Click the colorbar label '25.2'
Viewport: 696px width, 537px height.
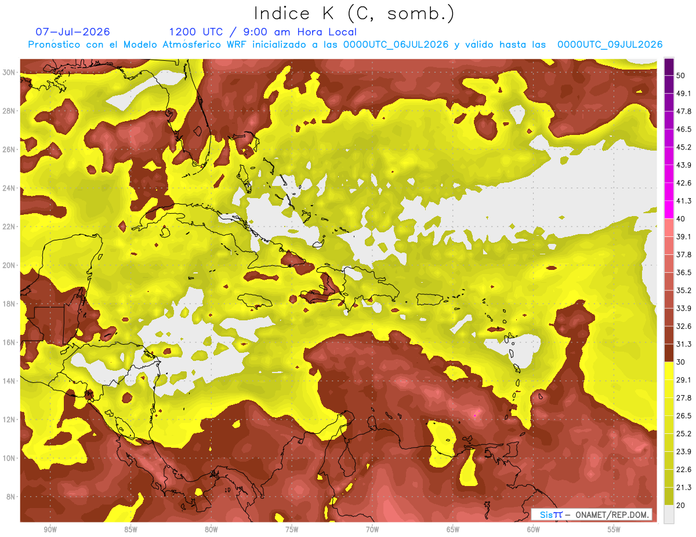[684, 434]
